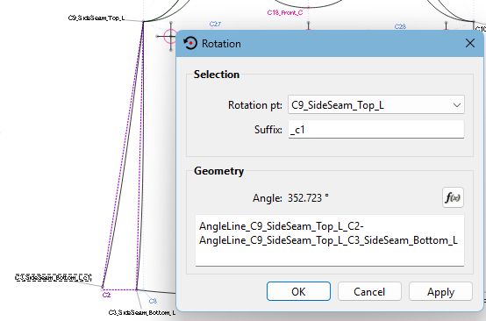Close the Rotation dialog window

[x=470, y=43]
